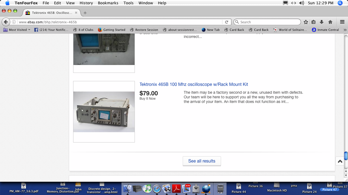Go back to the previous page
The image size is (348, 195).
click(x=6, y=22)
